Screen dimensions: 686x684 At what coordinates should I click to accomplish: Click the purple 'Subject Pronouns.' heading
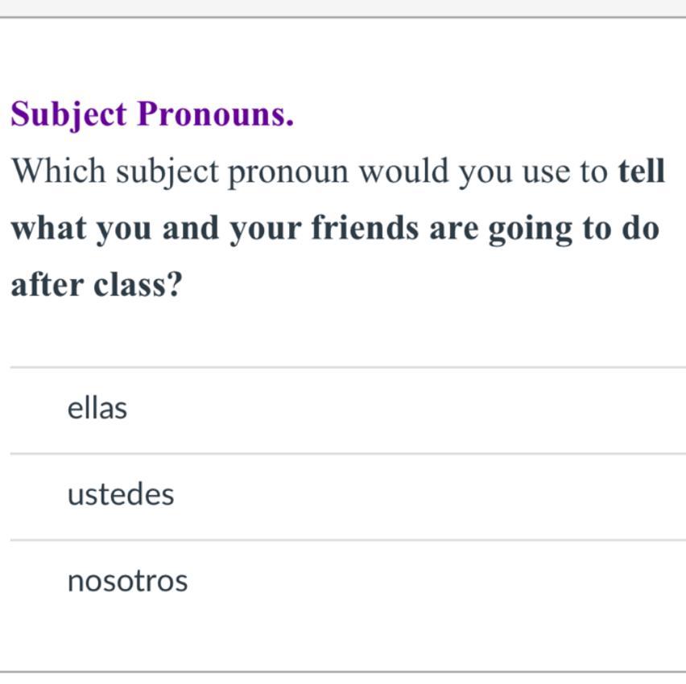[152, 114]
